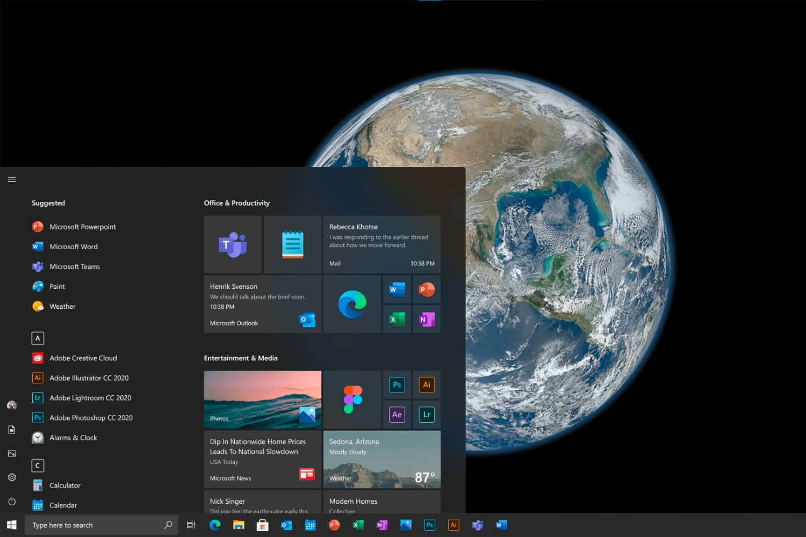Click your account picture in the sidebar

11,405
